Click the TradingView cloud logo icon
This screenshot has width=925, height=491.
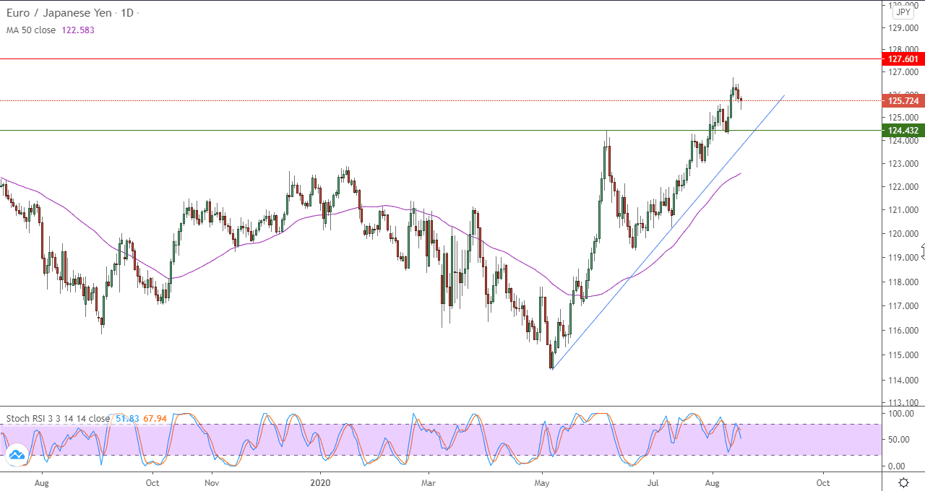coord(17,455)
